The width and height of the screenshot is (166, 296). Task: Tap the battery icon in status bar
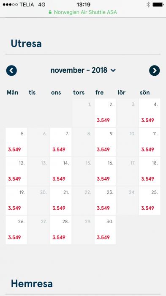coord(158,5)
